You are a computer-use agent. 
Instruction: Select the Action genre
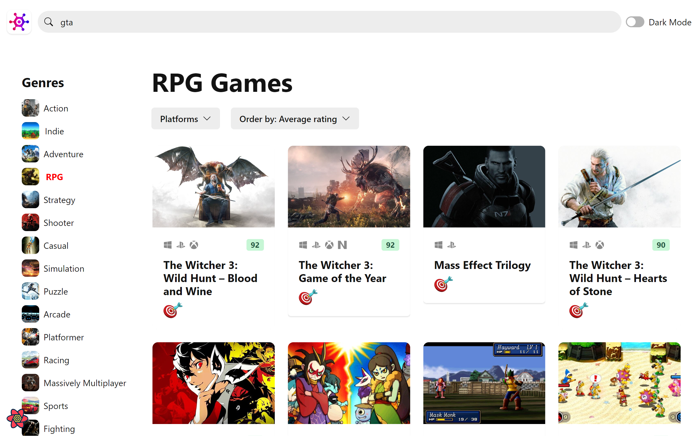56,108
